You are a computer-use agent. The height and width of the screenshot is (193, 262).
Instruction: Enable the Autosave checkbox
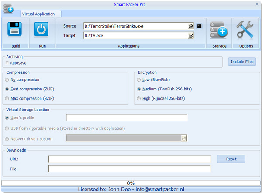(x=7, y=63)
